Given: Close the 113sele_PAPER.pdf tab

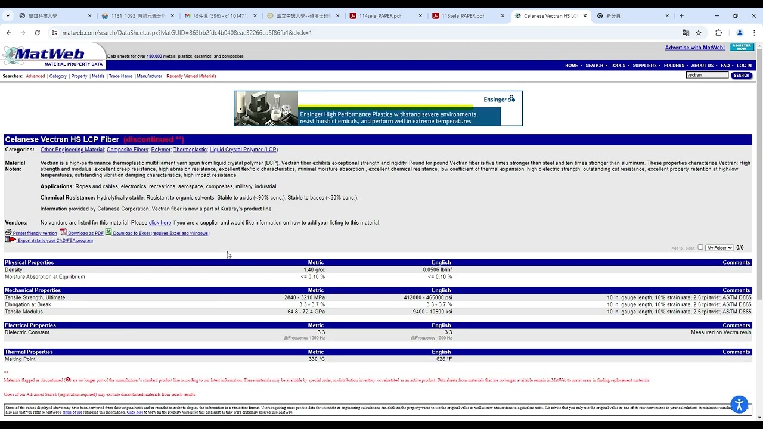Looking at the screenshot, I should [503, 16].
